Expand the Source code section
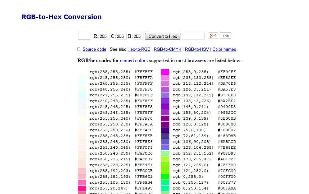This screenshot has width=309, height=194. click(x=79, y=49)
